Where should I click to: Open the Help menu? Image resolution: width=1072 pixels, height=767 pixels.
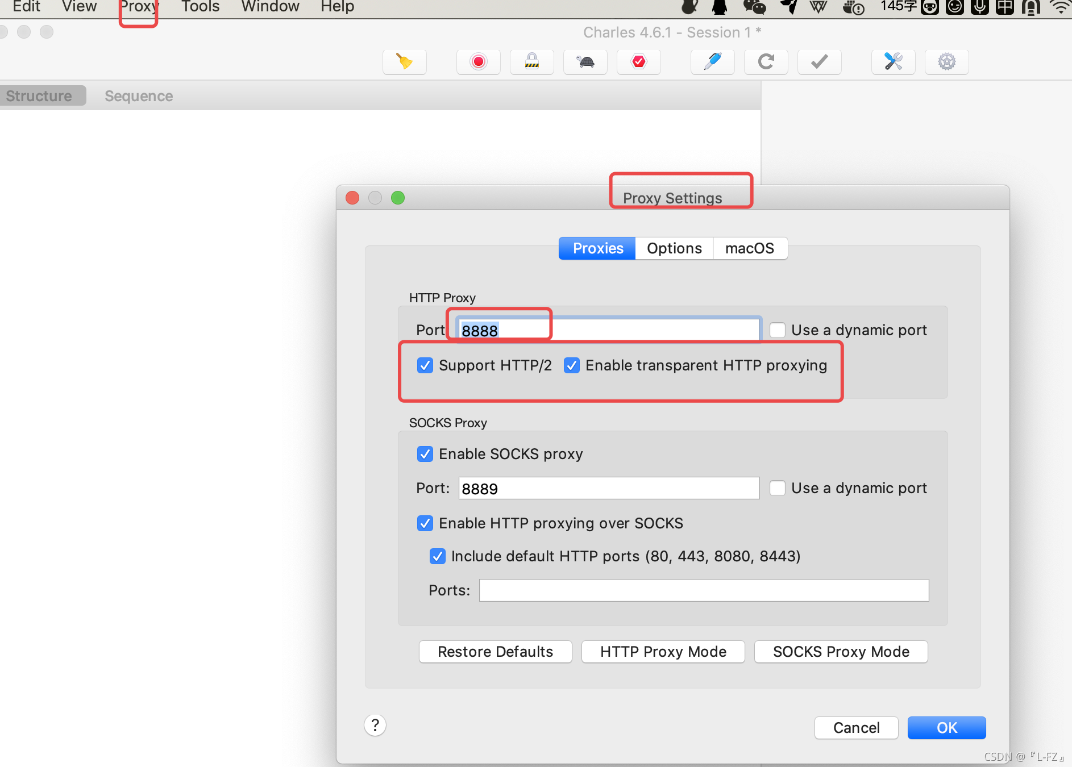coord(337,7)
